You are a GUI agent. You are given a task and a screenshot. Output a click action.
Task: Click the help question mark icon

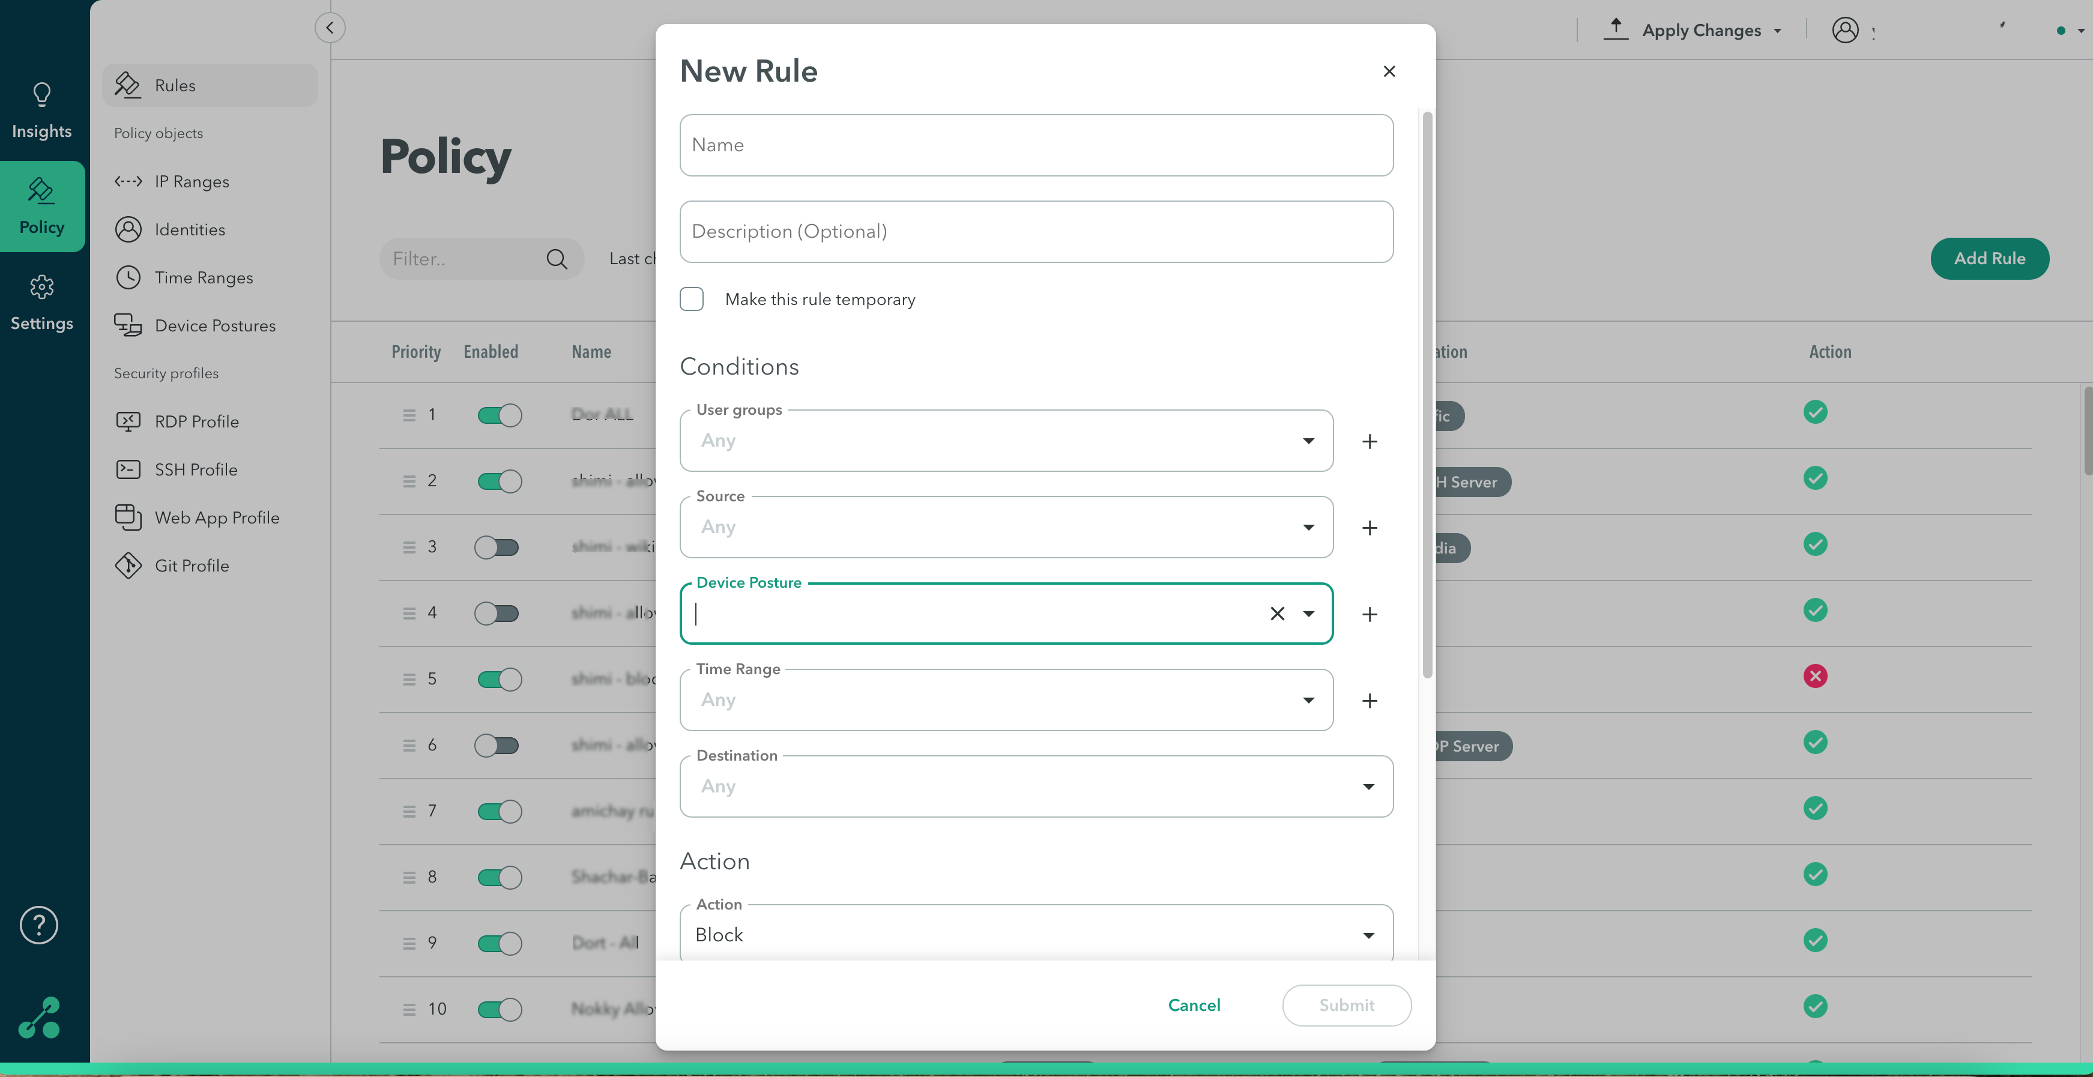39,925
